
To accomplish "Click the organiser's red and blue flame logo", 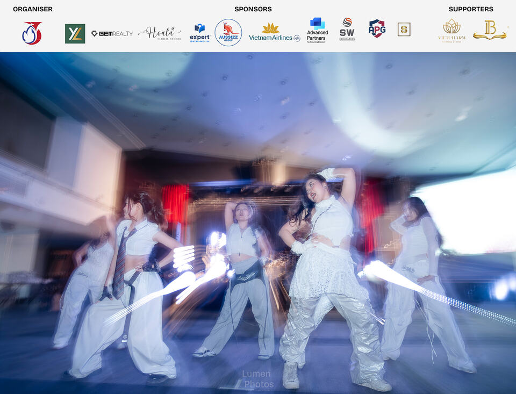I will click(x=32, y=33).
